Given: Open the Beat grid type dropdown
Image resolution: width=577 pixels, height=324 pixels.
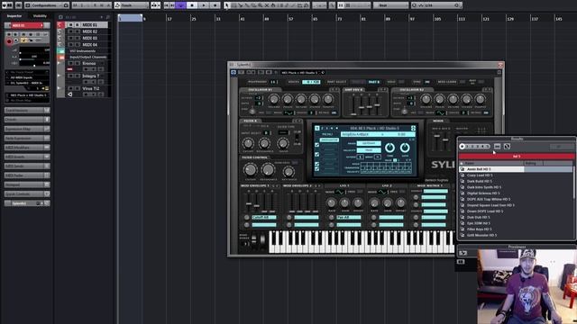Looking at the screenshot, I should [390, 5].
